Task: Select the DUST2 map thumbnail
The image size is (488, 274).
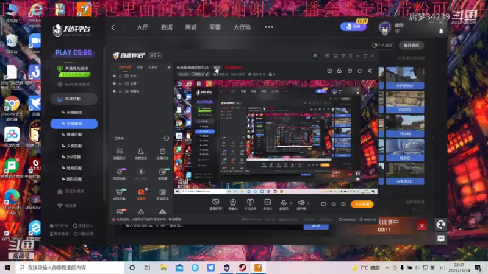Action: point(404,102)
